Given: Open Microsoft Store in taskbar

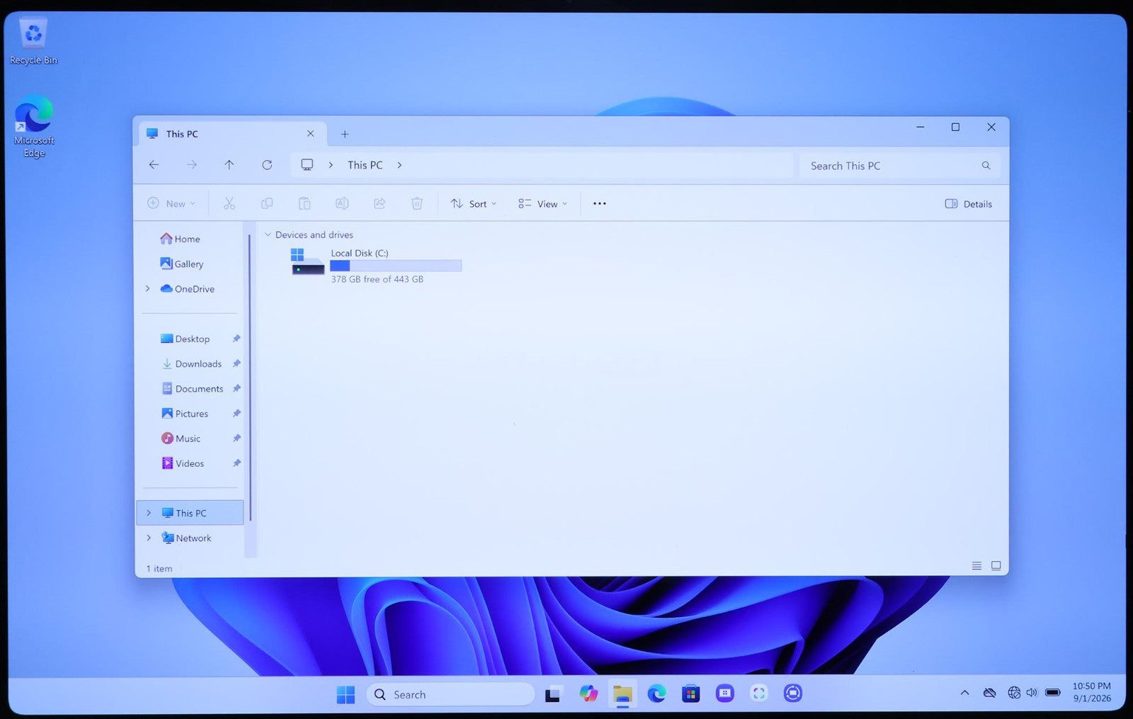Looking at the screenshot, I should (x=690, y=693).
